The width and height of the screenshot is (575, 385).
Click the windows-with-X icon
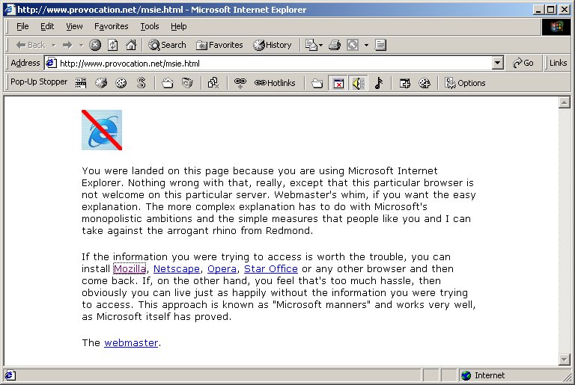(213, 83)
